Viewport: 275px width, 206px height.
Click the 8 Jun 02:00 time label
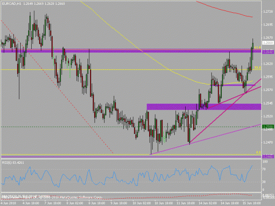pos(75,203)
